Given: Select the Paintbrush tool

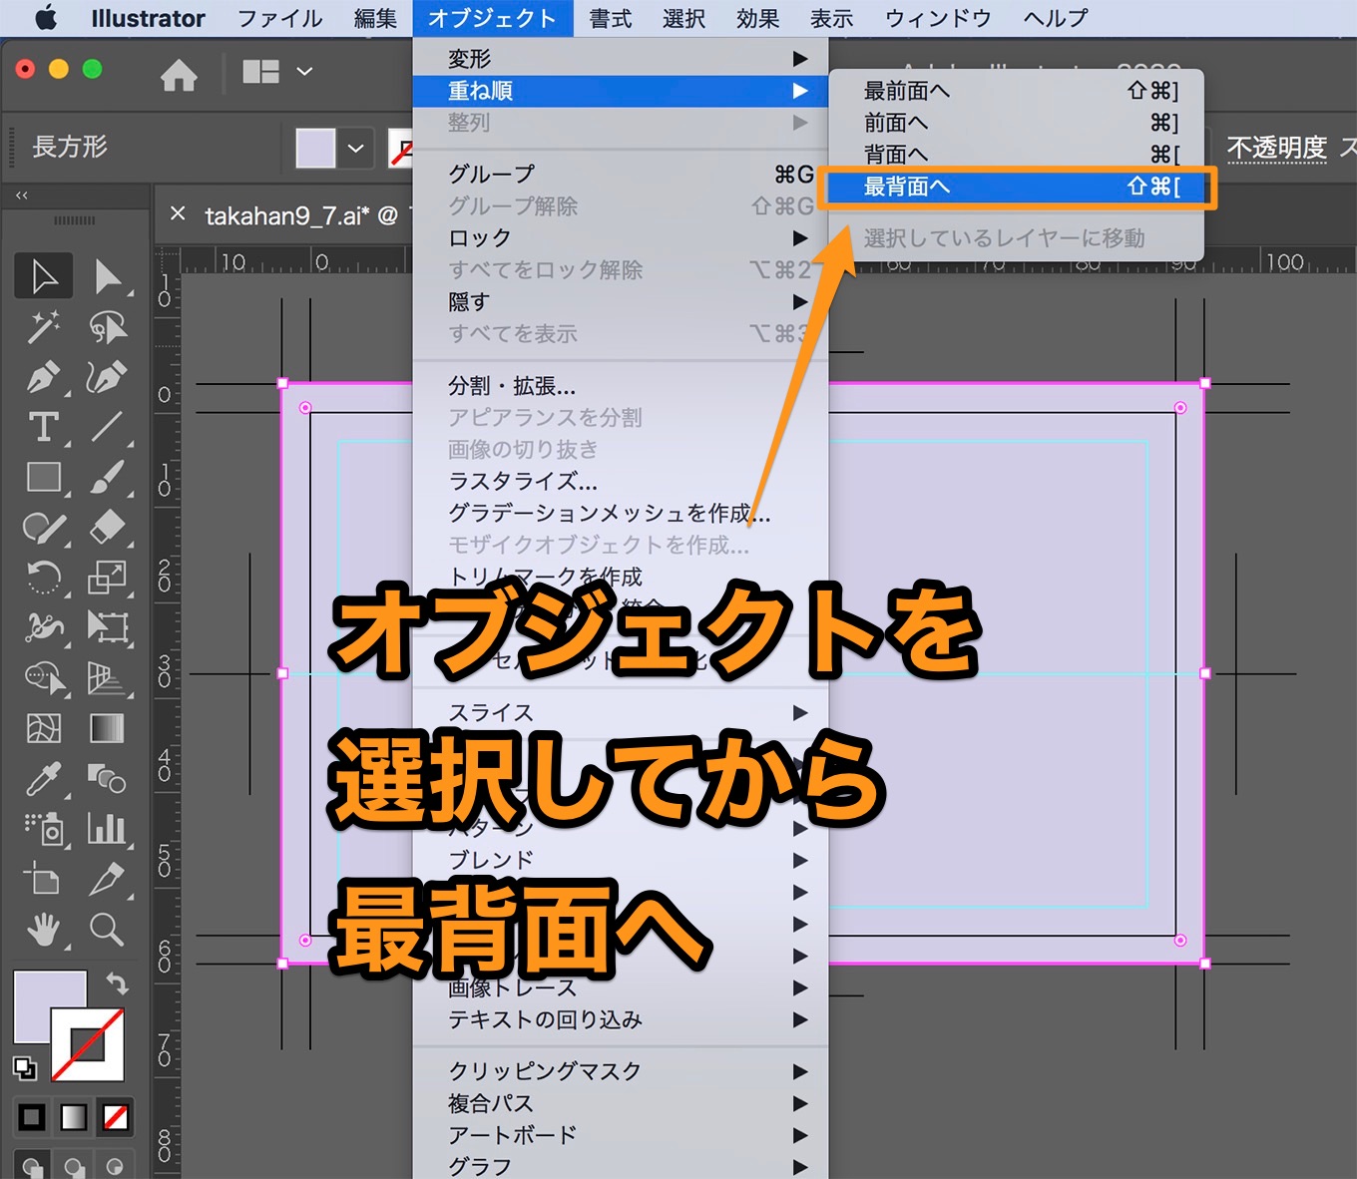Looking at the screenshot, I should click(107, 477).
